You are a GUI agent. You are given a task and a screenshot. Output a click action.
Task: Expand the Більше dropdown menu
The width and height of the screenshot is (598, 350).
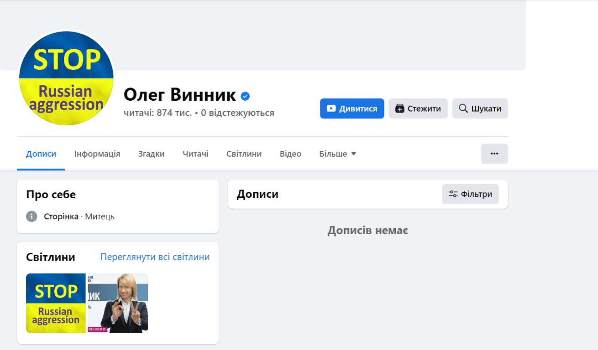[338, 154]
